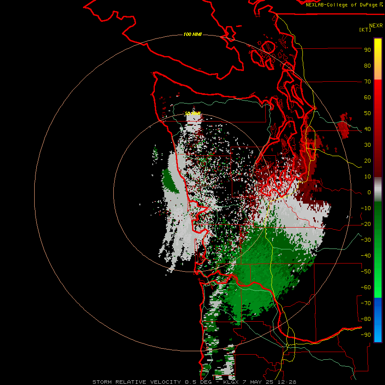Image resolution: width=385 pixels, height=385 pixels.
Task: Click the 70 value on the velocity scale
Action: coord(367,82)
